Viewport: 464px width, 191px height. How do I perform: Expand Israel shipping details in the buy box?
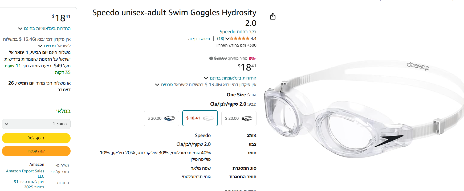(55, 46)
